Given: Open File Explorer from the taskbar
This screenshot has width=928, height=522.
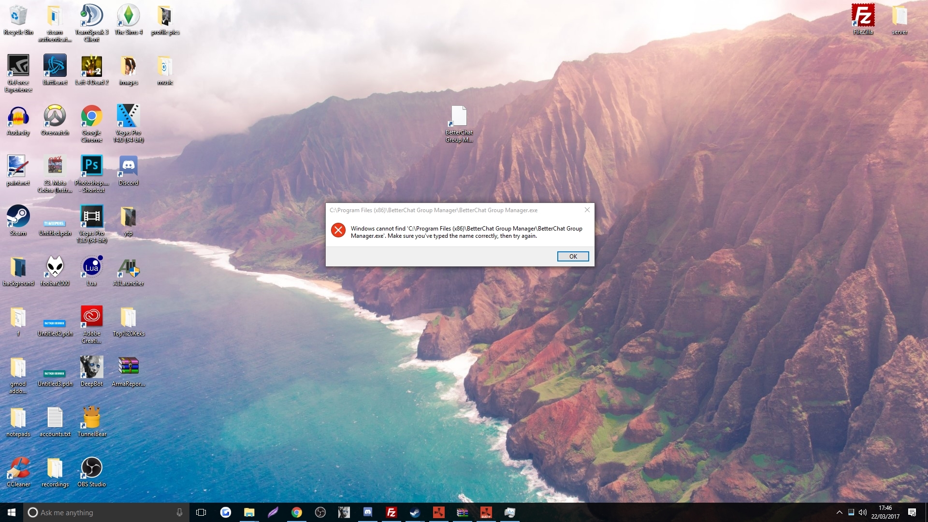Looking at the screenshot, I should click(249, 512).
